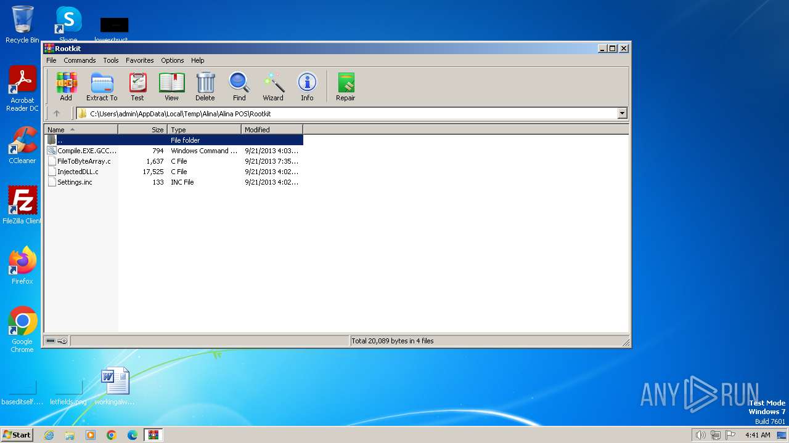Click the Delete toolbar icon

click(x=205, y=86)
